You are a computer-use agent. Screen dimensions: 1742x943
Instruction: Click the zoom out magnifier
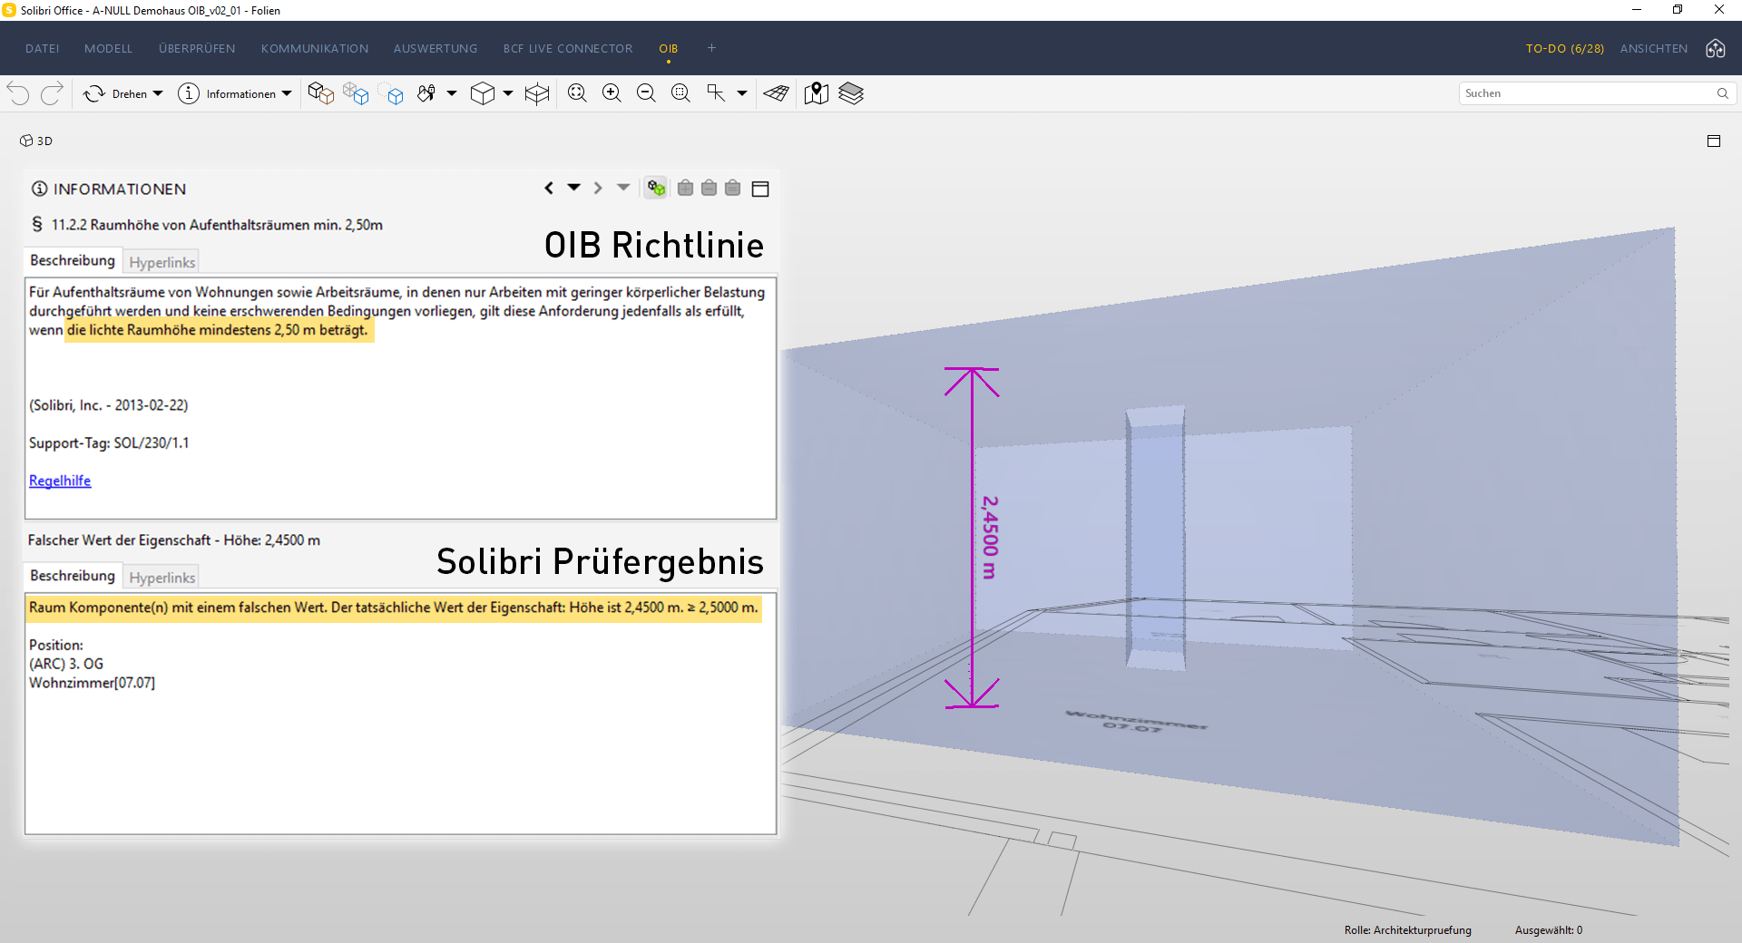(x=646, y=93)
